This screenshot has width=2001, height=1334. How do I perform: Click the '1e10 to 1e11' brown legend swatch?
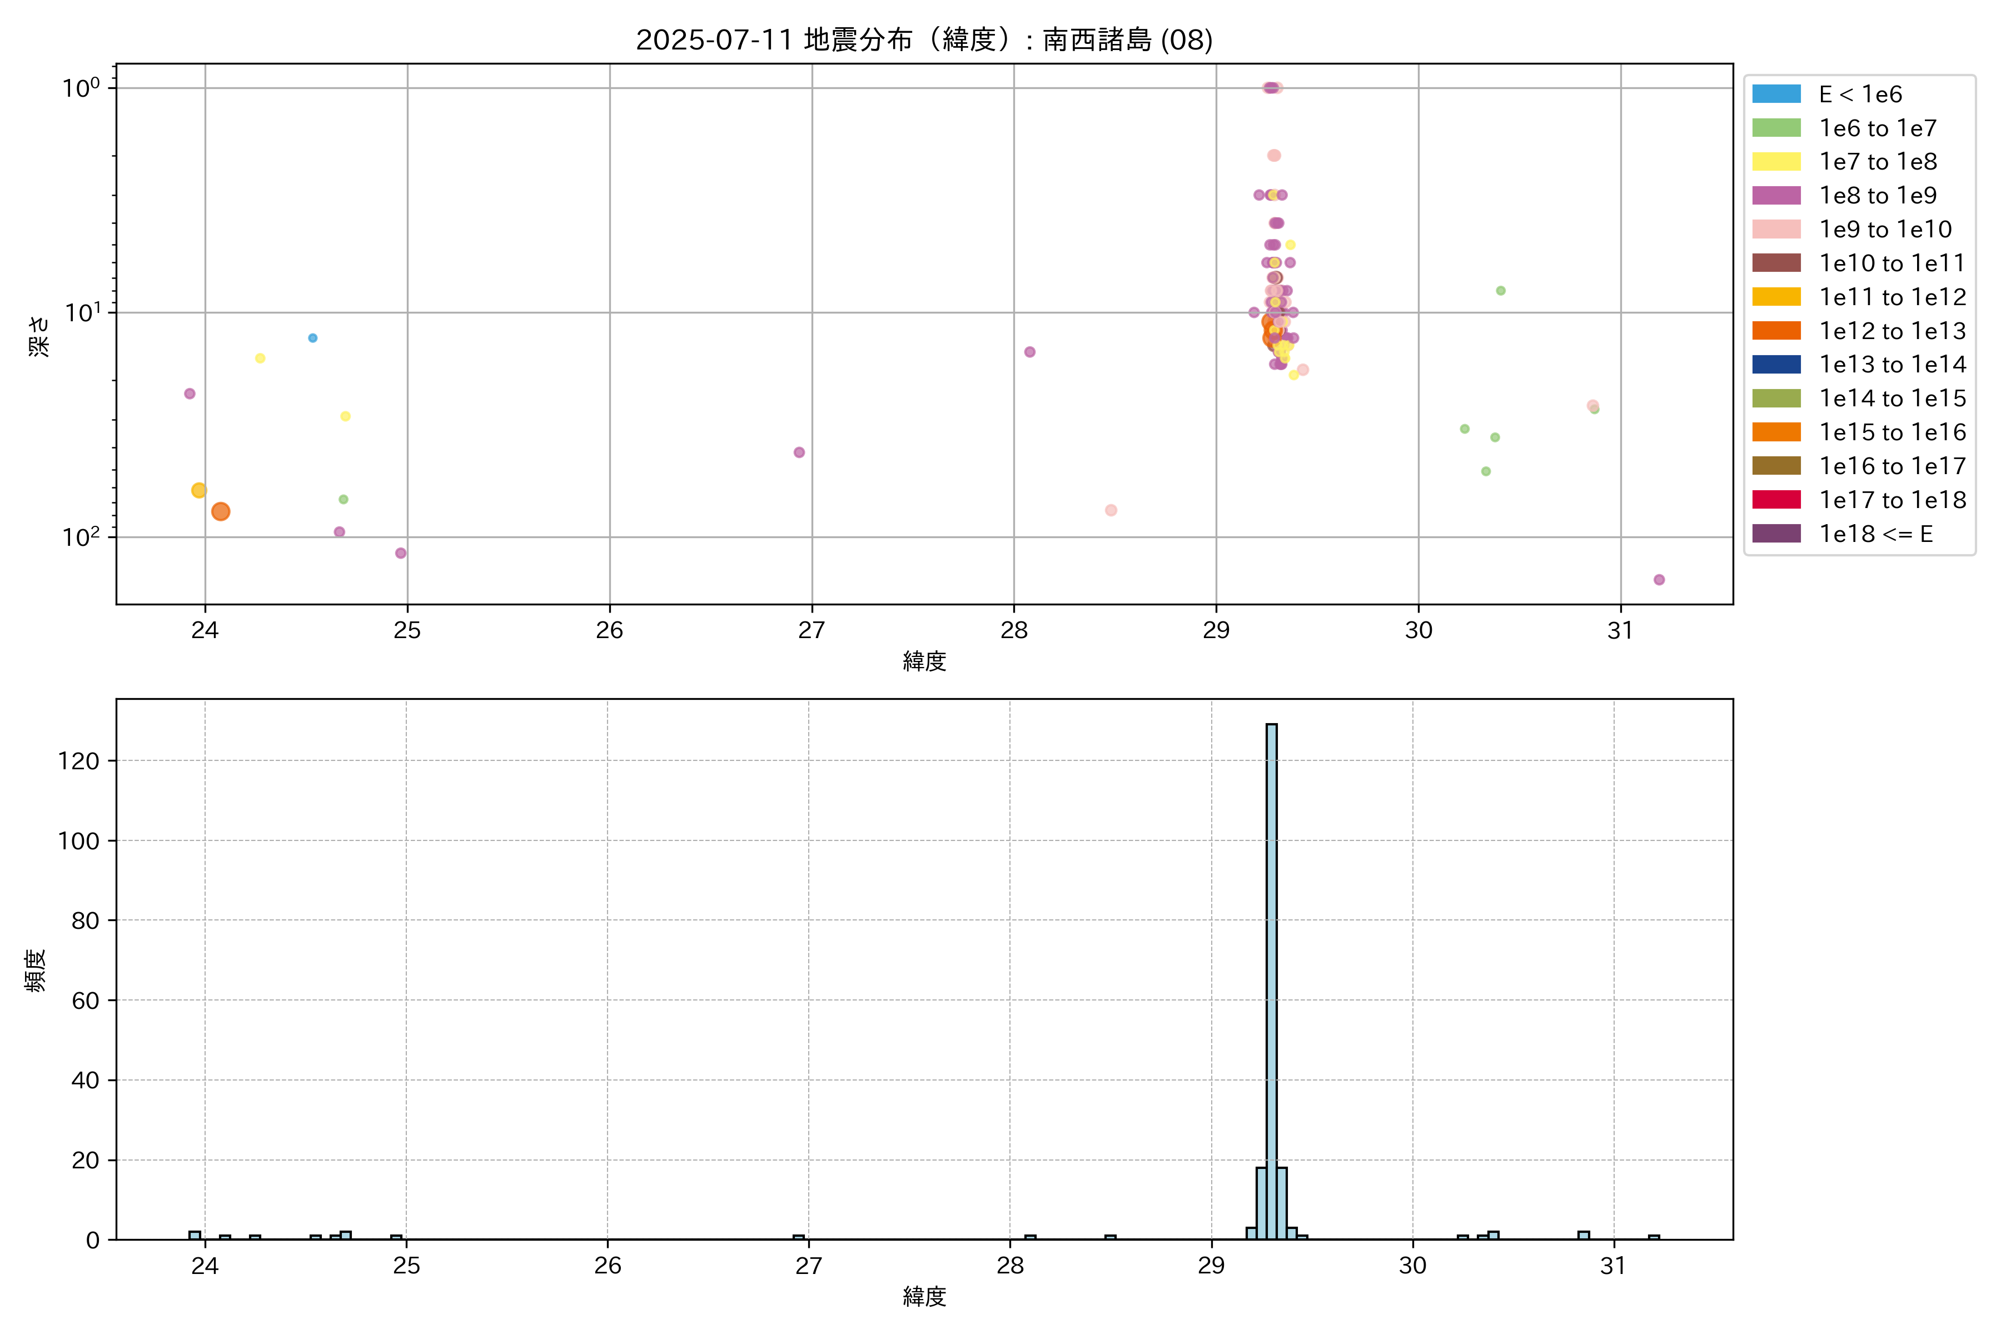click(x=1775, y=263)
